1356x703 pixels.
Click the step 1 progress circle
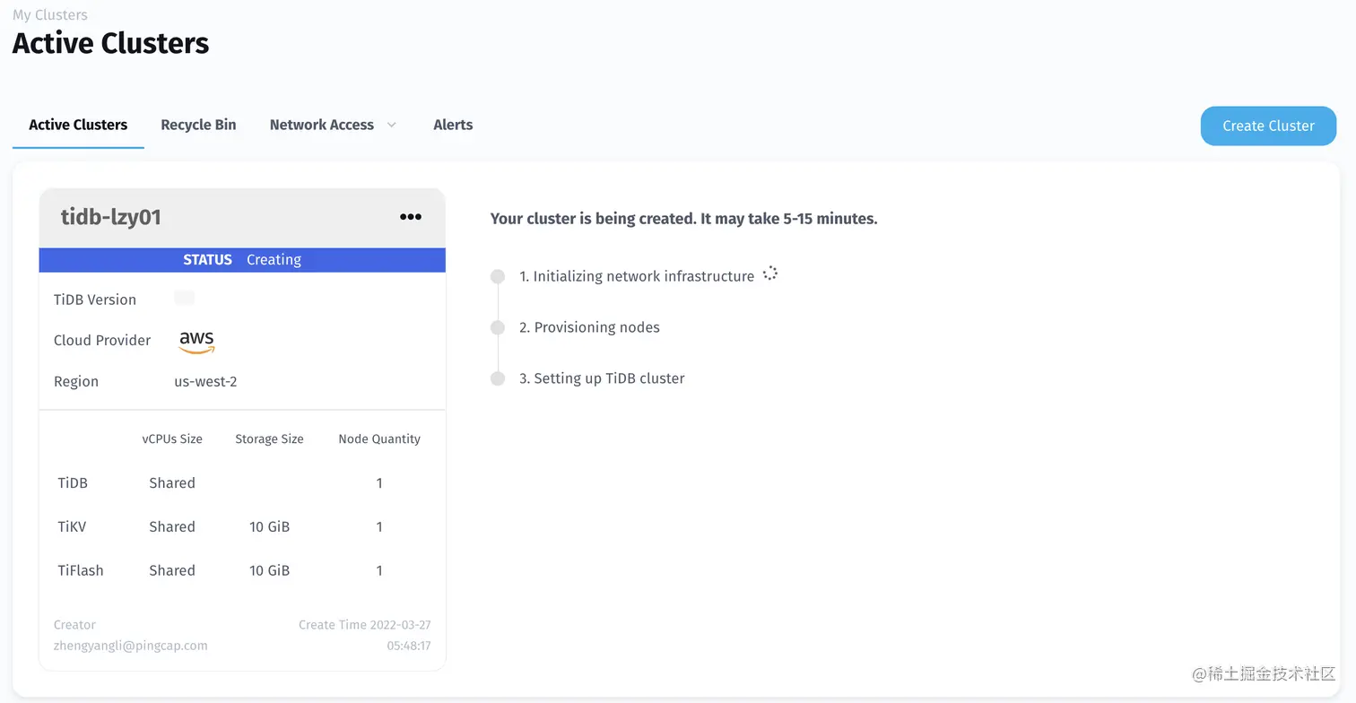point(498,277)
